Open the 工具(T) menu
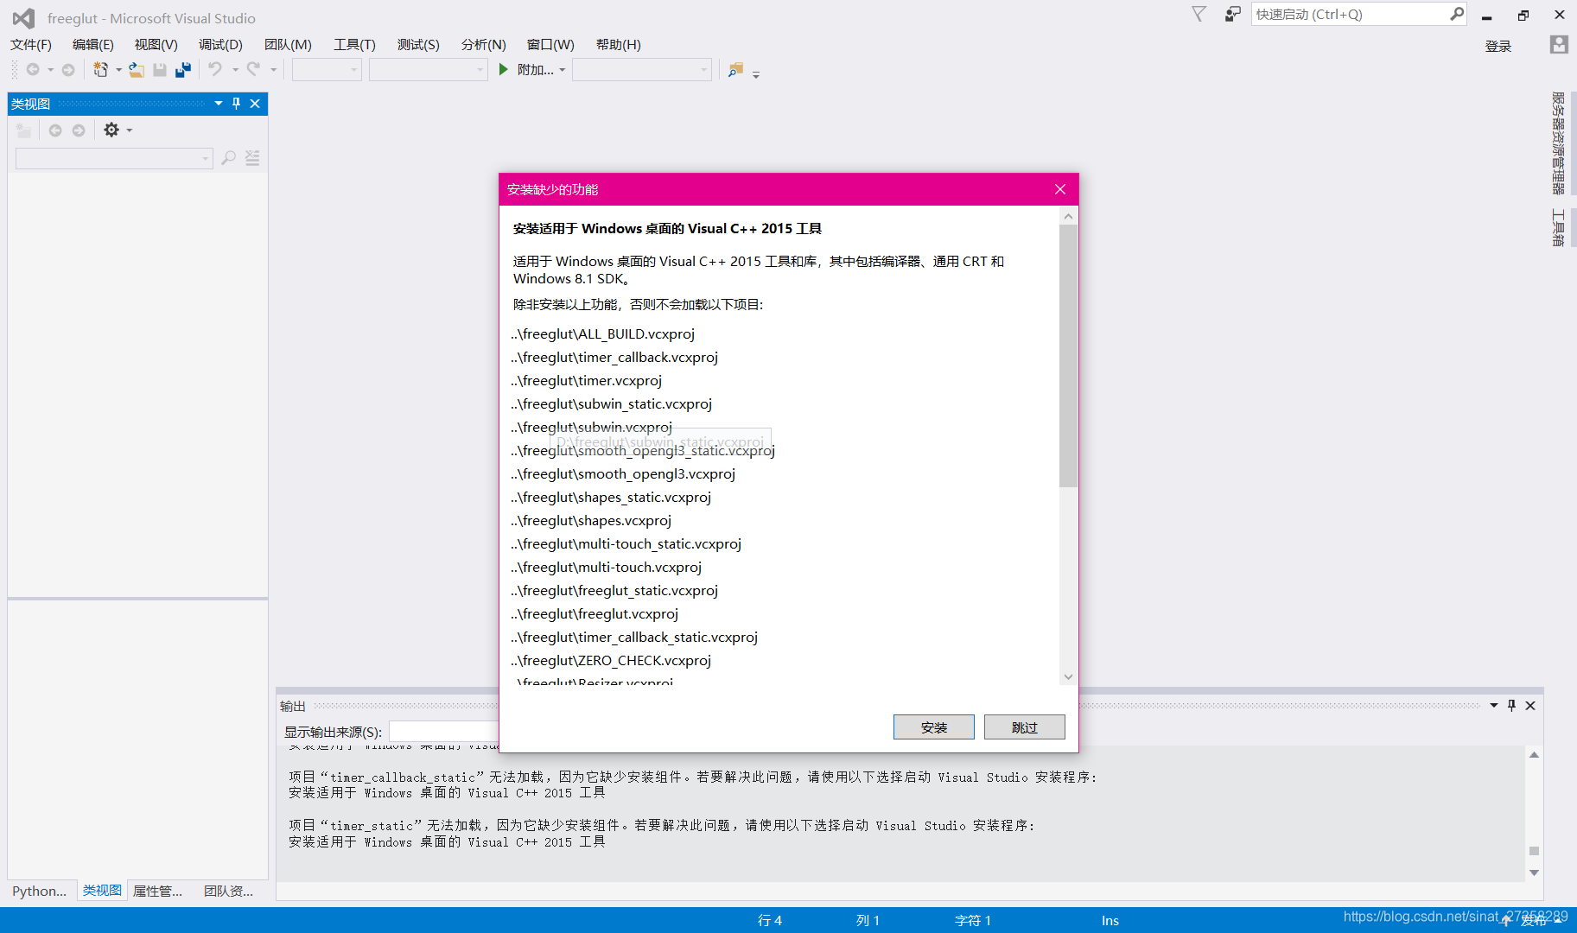Viewport: 1577px width, 933px height. coord(354,45)
